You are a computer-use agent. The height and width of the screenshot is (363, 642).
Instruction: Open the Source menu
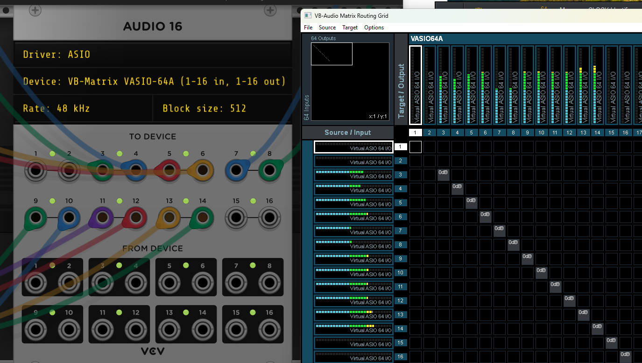click(327, 28)
